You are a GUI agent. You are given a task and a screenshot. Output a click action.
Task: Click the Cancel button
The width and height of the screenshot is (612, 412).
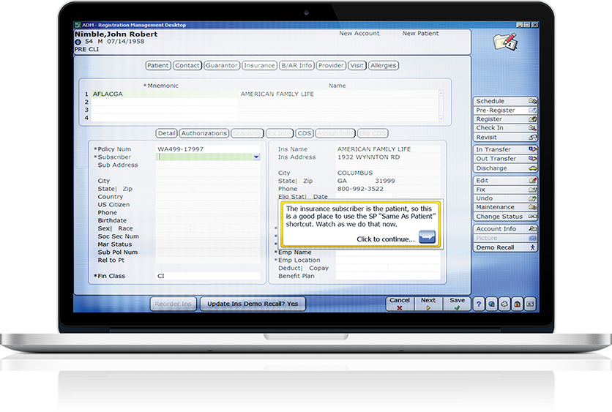400,304
